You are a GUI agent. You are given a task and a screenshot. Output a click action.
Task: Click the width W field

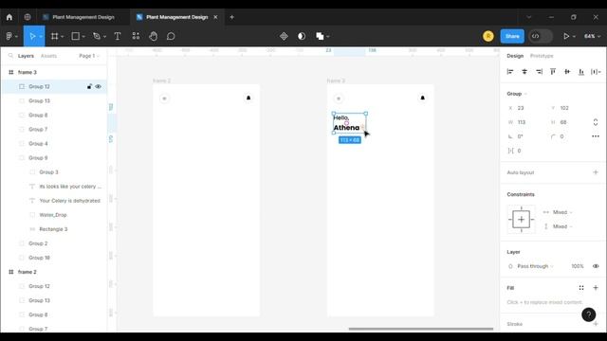[524, 122]
